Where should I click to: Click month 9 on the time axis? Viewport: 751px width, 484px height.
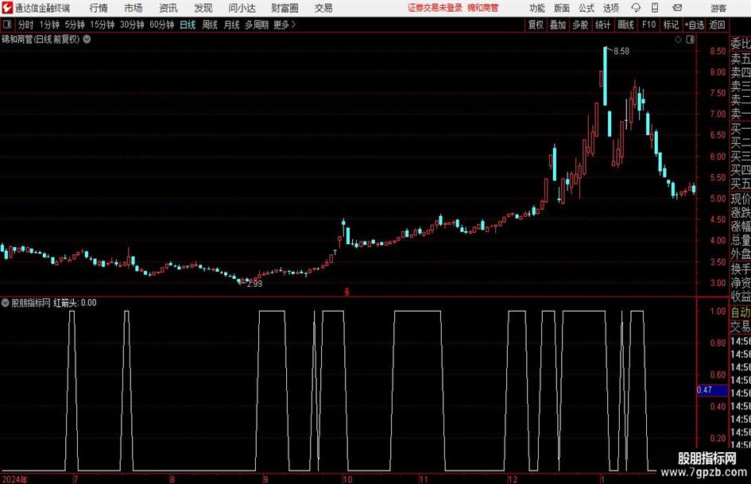[265, 479]
